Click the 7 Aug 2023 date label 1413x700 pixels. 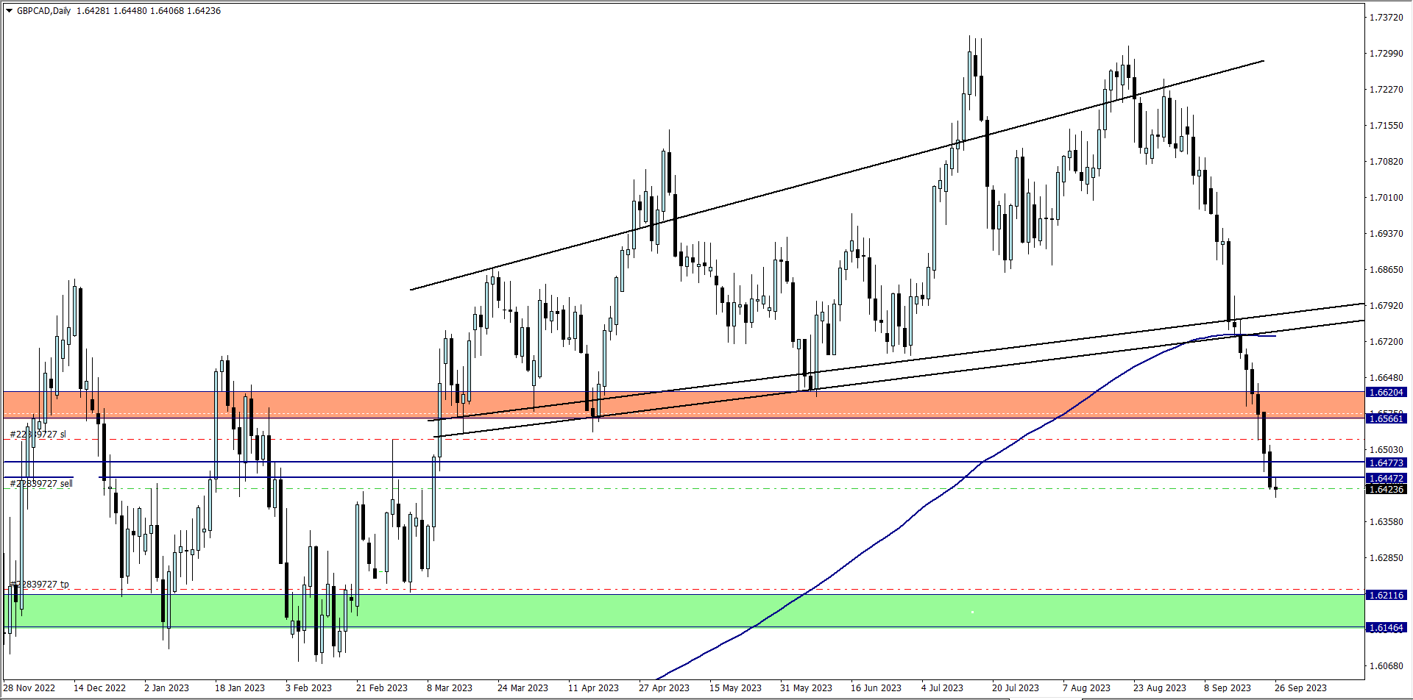(x=1086, y=688)
